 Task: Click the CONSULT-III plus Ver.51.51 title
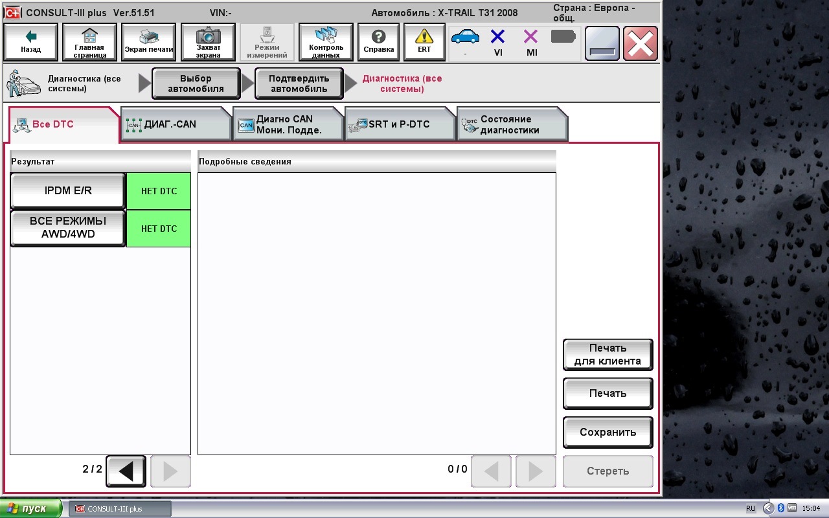[90, 13]
